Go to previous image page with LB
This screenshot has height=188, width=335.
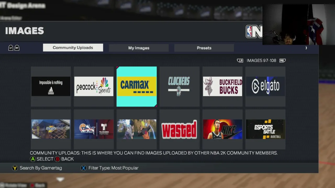pyautogui.click(x=240, y=61)
